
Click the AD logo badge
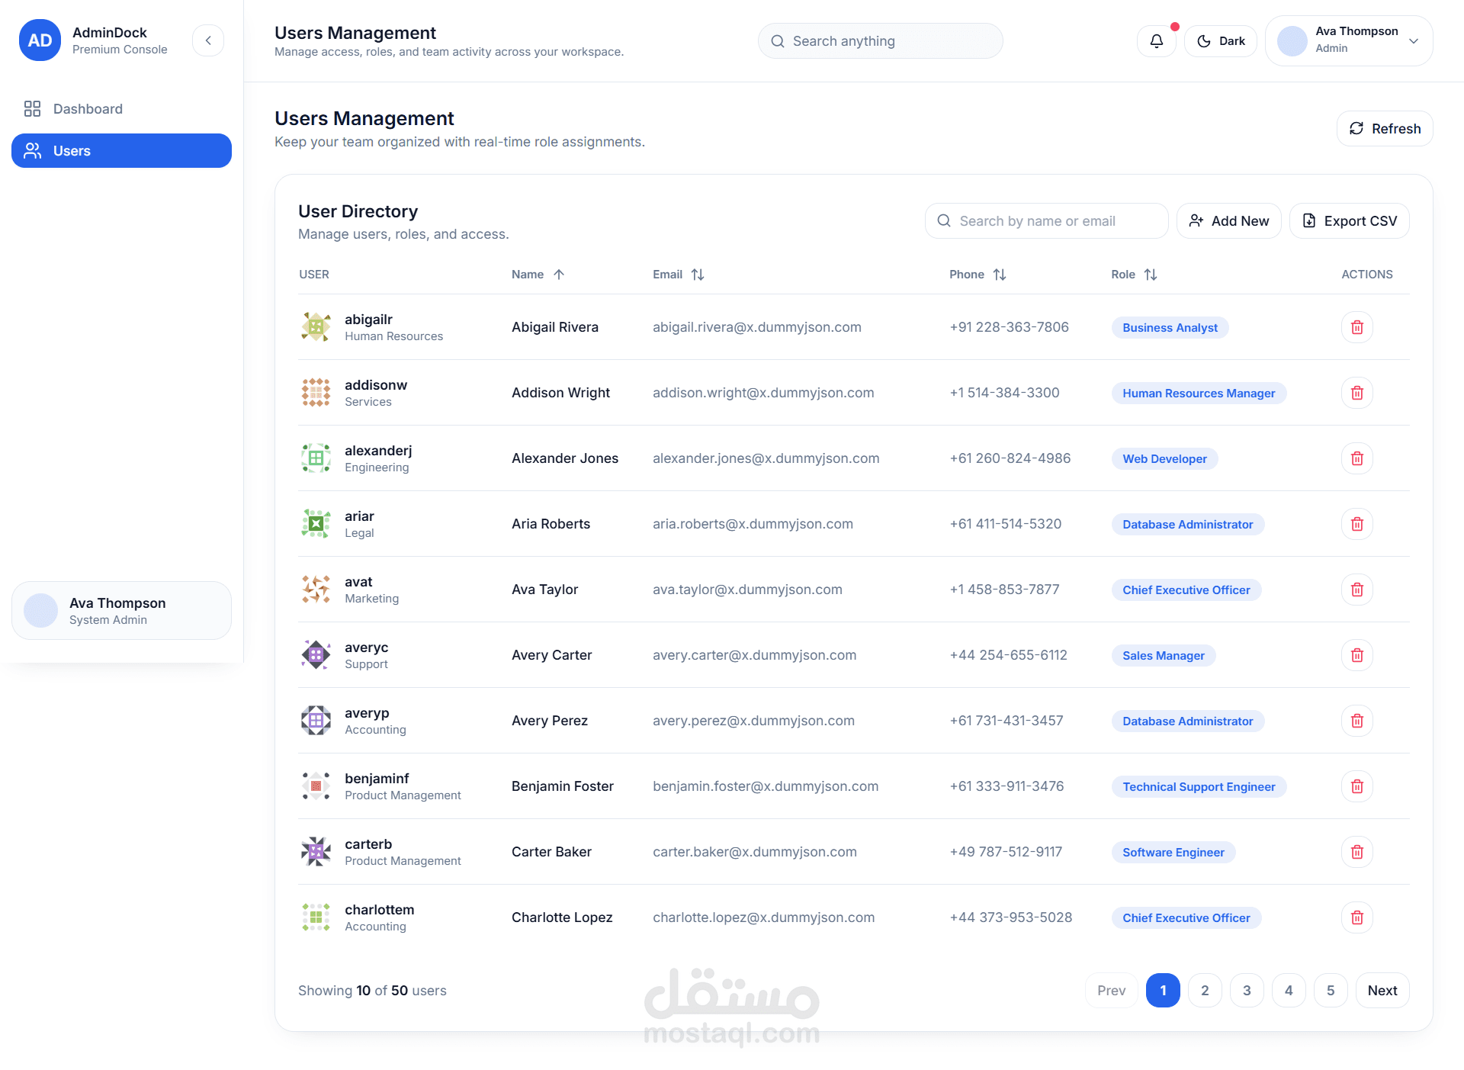[x=40, y=40]
